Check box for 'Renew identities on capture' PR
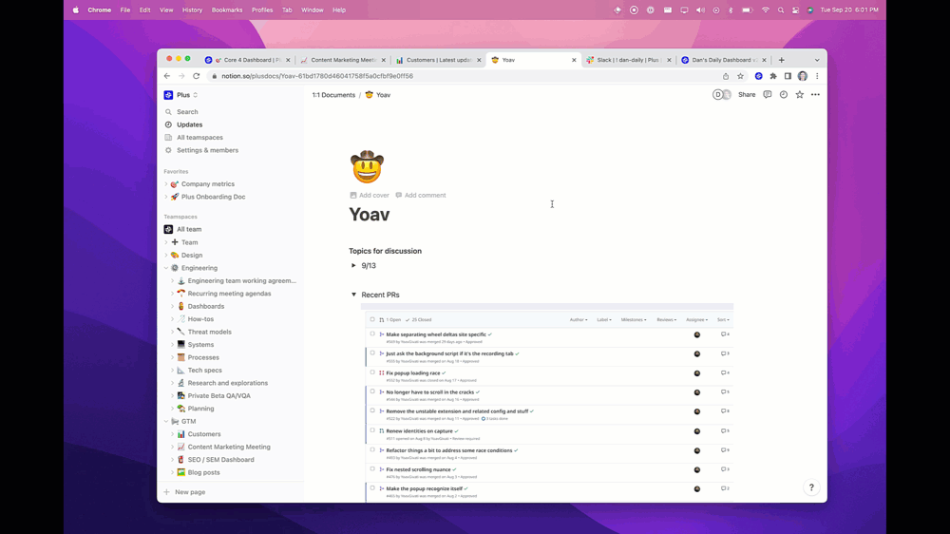This screenshot has height=534, width=950. 372,430
